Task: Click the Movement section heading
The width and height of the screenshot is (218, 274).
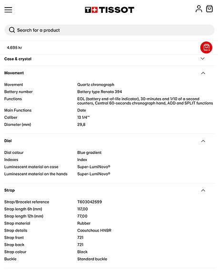Action: pyautogui.click(x=14, y=73)
